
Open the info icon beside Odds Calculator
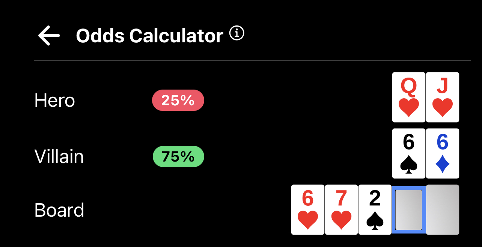click(x=237, y=33)
